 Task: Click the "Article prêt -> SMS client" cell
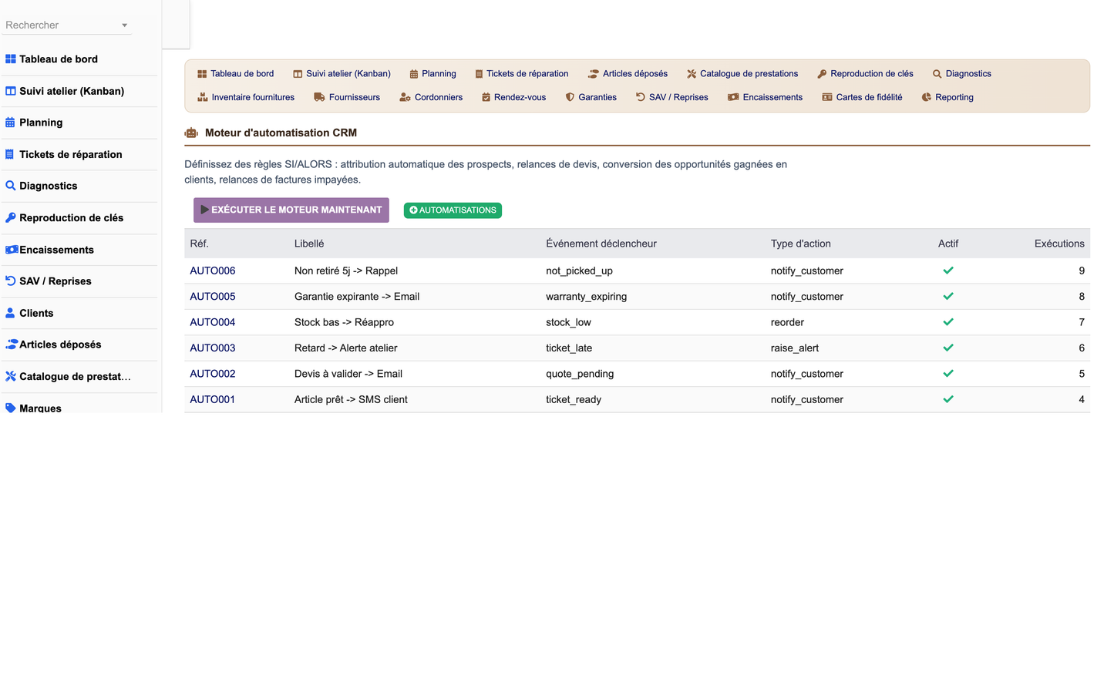[351, 399]
